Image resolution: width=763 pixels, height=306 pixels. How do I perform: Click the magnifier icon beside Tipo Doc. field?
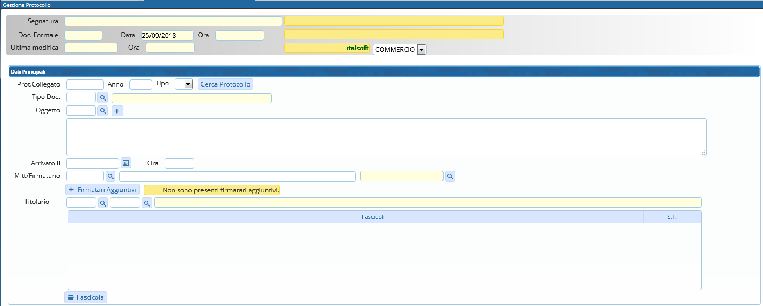click(x=103, y=98)
